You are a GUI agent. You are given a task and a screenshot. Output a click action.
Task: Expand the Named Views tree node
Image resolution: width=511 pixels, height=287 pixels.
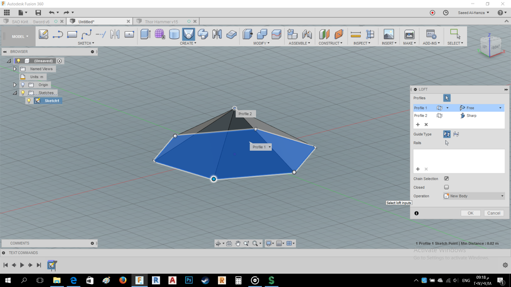(15, 69)
